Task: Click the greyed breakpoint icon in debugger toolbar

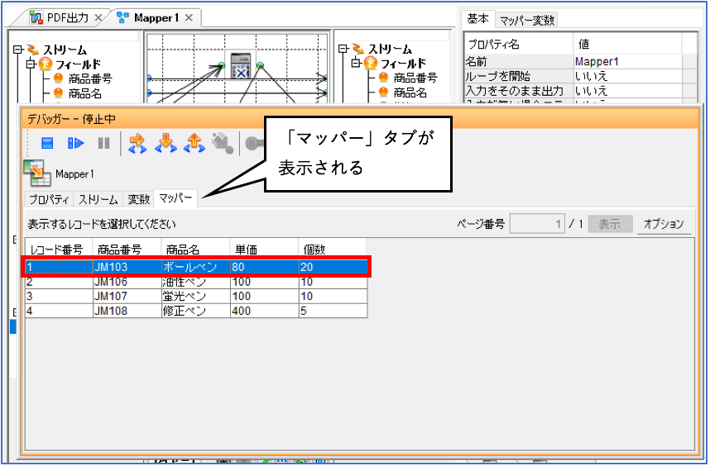Action: (x=253, y=144)
